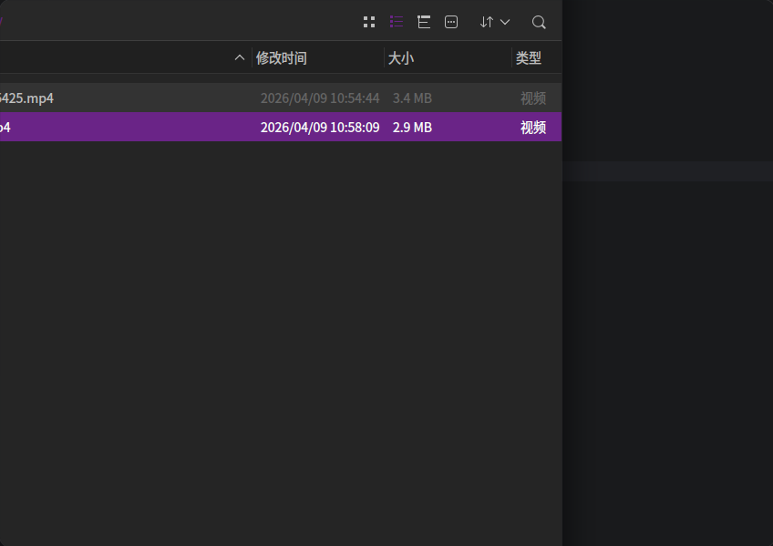Click the 3.4 MB size value
773x546 pixels.
coord(411,98)
